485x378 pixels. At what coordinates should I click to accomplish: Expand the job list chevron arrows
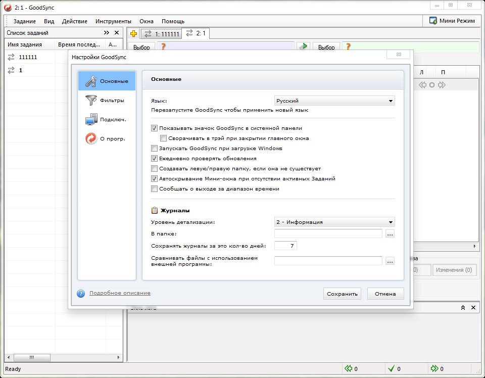(106, 33)
